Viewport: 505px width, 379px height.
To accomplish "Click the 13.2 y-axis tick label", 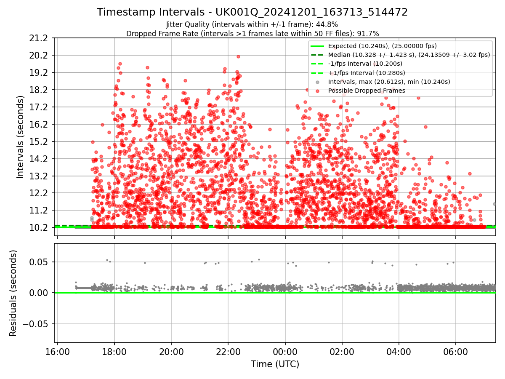I will [40, 176].
